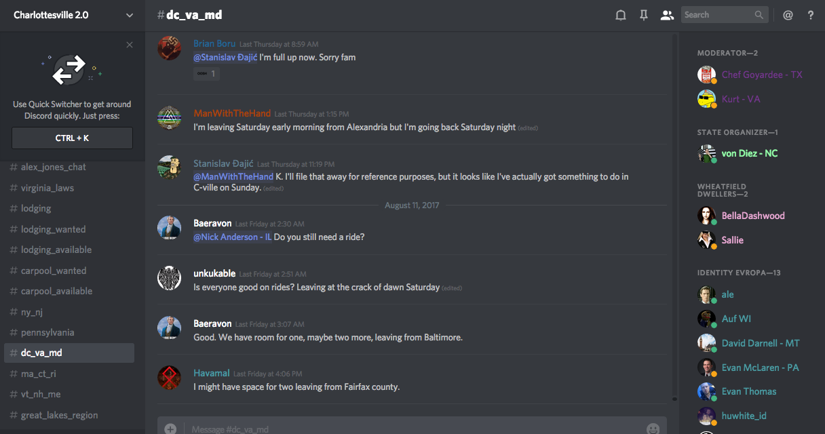The image size is (825, 434).
Task: Open the lodging_available channel
Action: click(x=56, y=250)
